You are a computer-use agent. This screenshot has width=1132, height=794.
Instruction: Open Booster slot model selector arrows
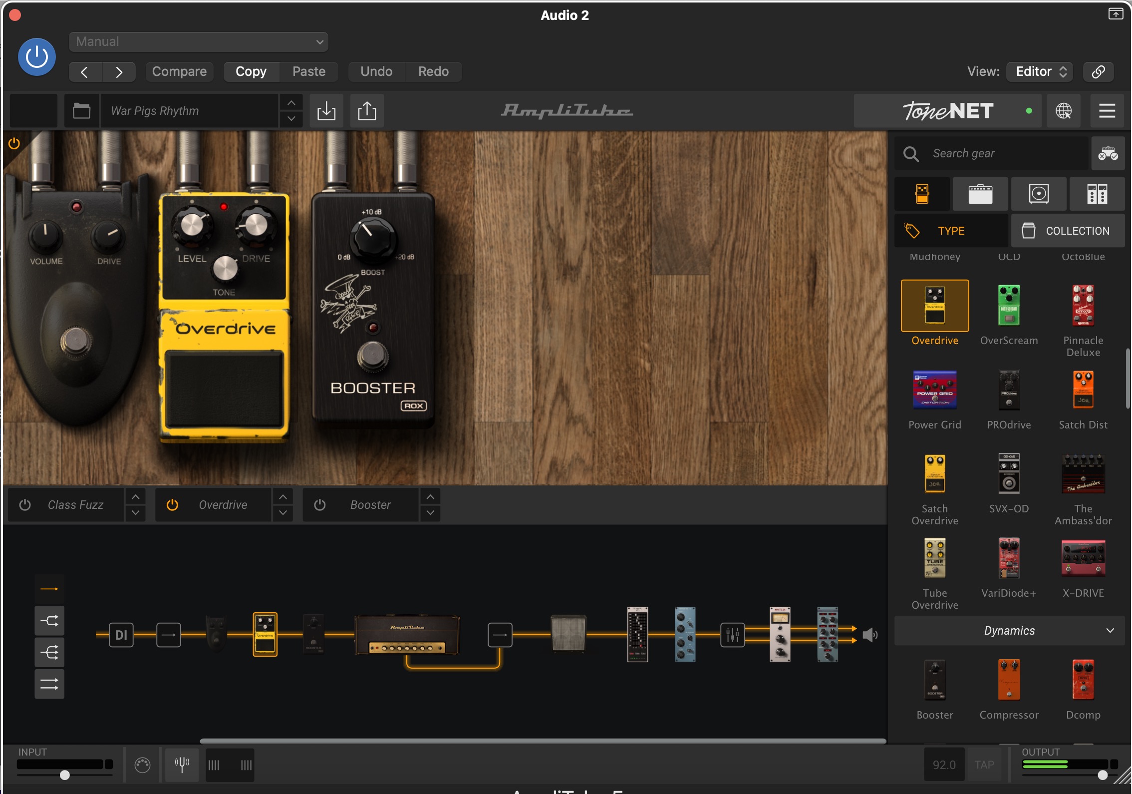tap(430, 505)
